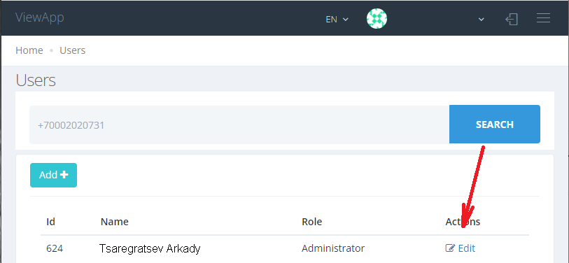Sort by the Name column header
The width and height of the screenshot is (569, 263).
[114, 222]
